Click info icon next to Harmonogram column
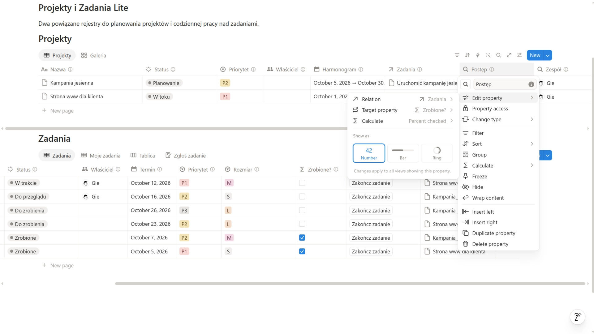This screenshot has width=594, height=334. pos(361,69)
